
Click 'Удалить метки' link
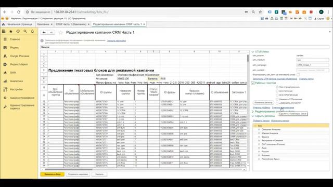click(306, 79)
